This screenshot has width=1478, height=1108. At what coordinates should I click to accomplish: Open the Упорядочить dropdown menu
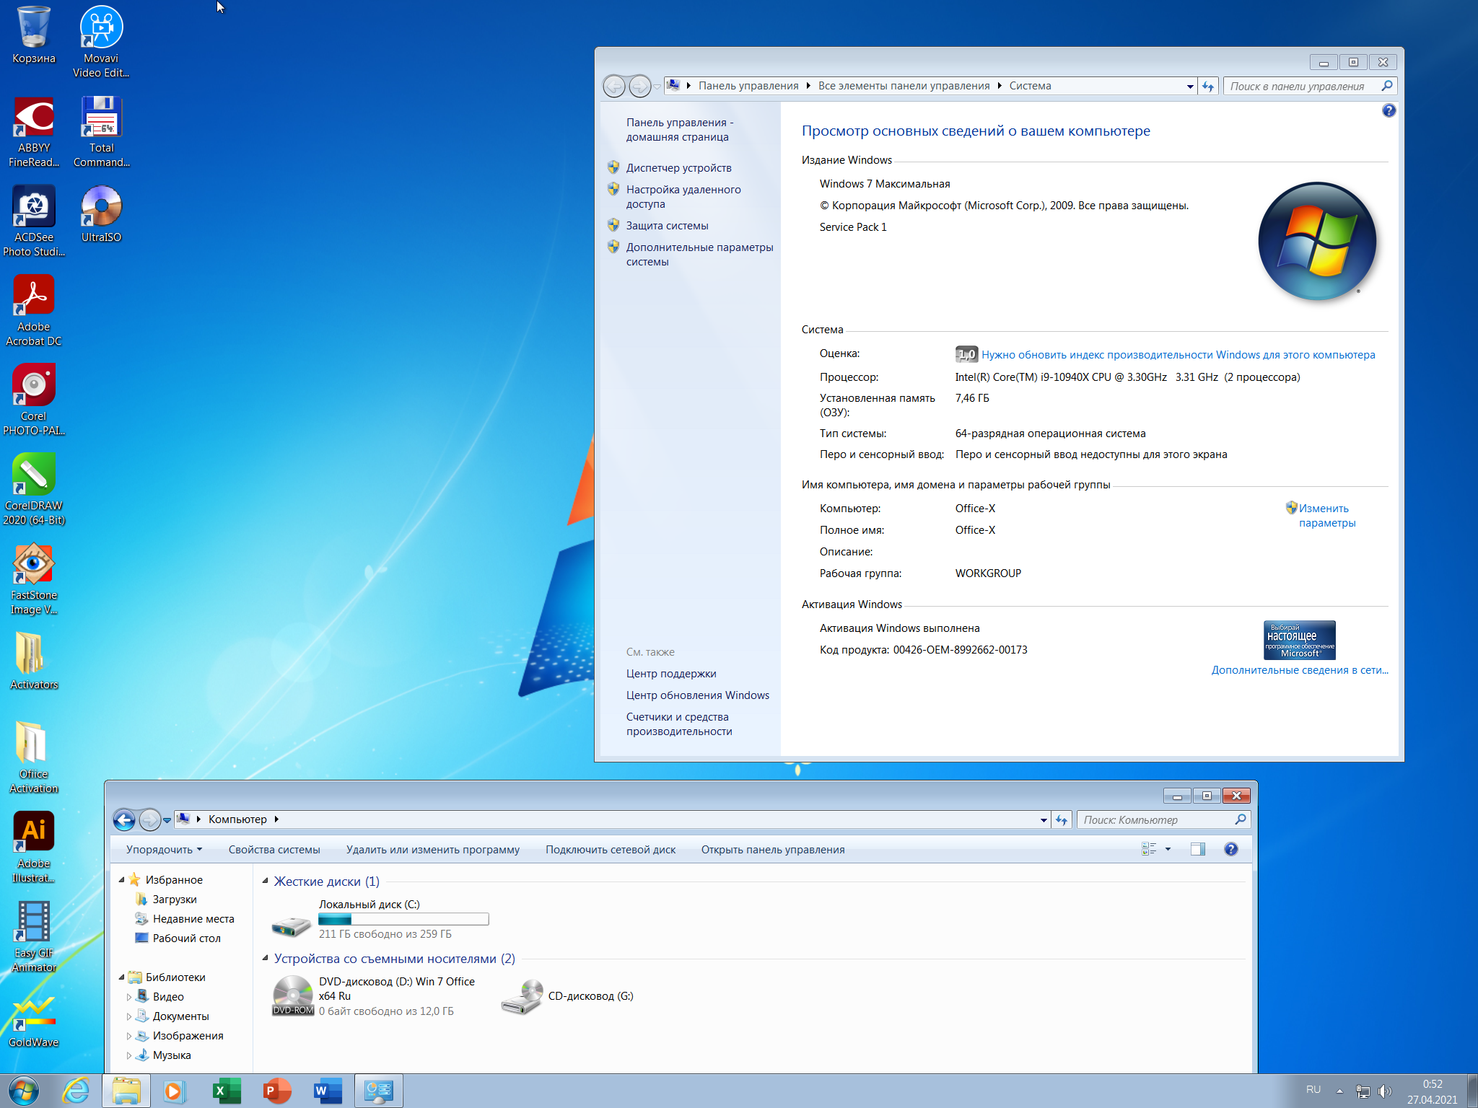pos(164,850)
